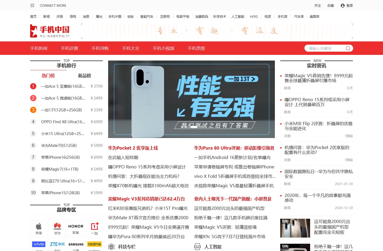Open 首页 in the top navigation

(33, 16)
